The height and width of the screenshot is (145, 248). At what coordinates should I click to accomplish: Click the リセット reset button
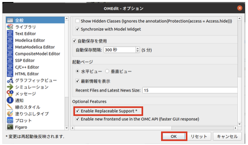point(199,136)
